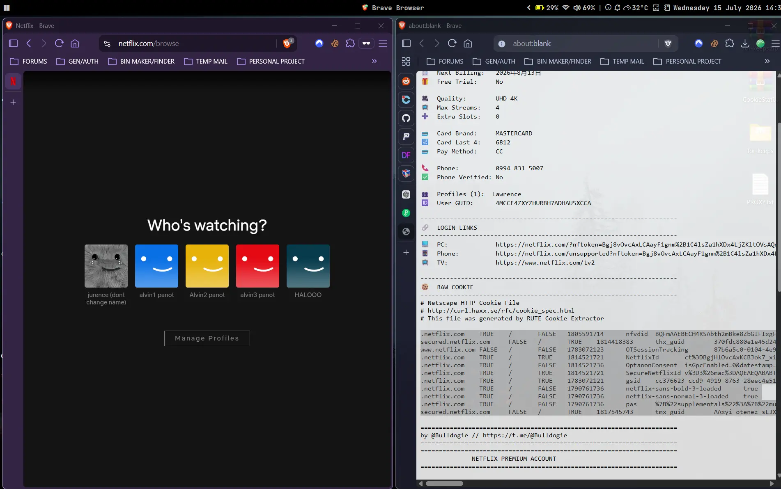Select the Netflix vertical tab
This screenshot has height=489, width=781.
(13, 81)
